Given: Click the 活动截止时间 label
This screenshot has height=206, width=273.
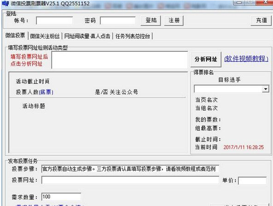Looking at the screenshot, I should 33,81.
